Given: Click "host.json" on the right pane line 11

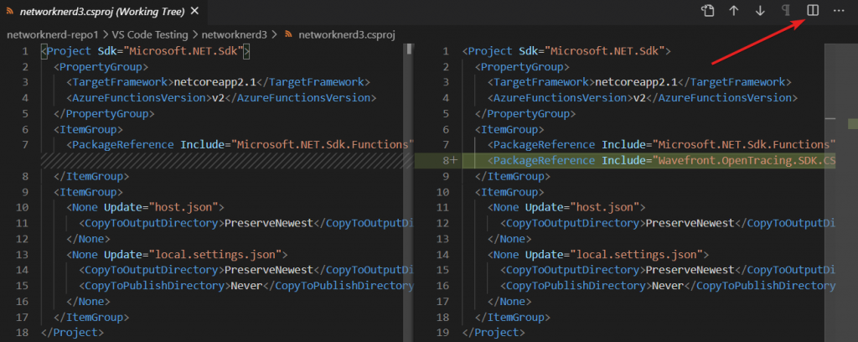Looking at the screenshot, I should [606, 207].
